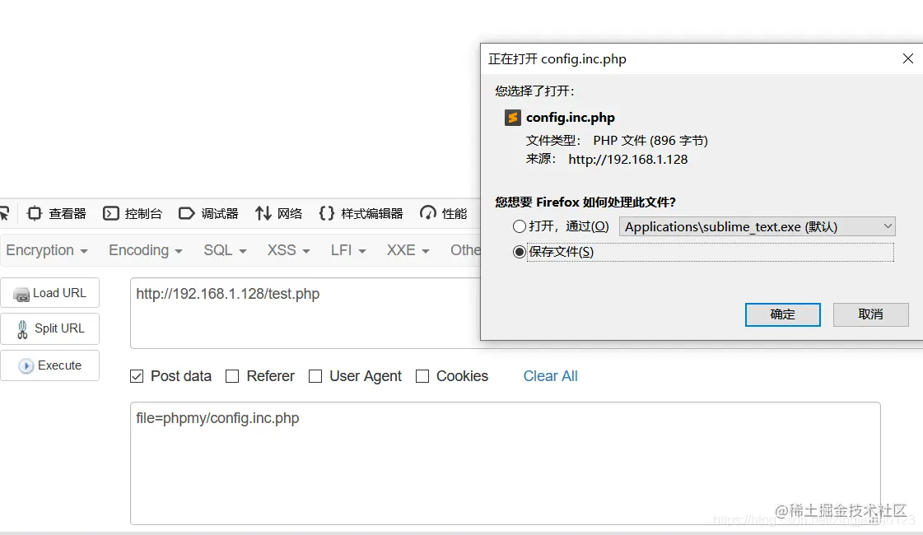Image resolution: width=923 pixels, height=535 pixels.
Task: Click the Console tab's prompt icon
Action: coord(110,214)
